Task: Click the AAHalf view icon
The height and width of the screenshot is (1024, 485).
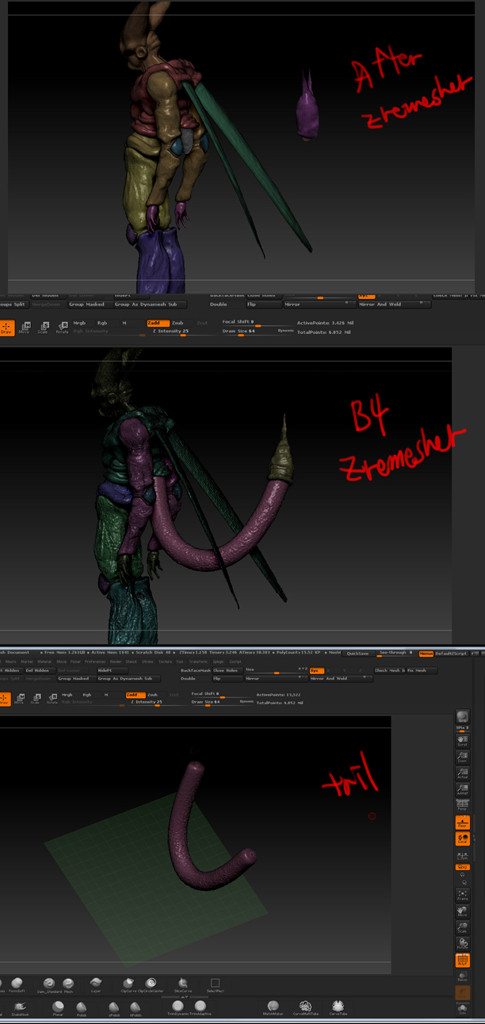Action: [x=462, y=790]
